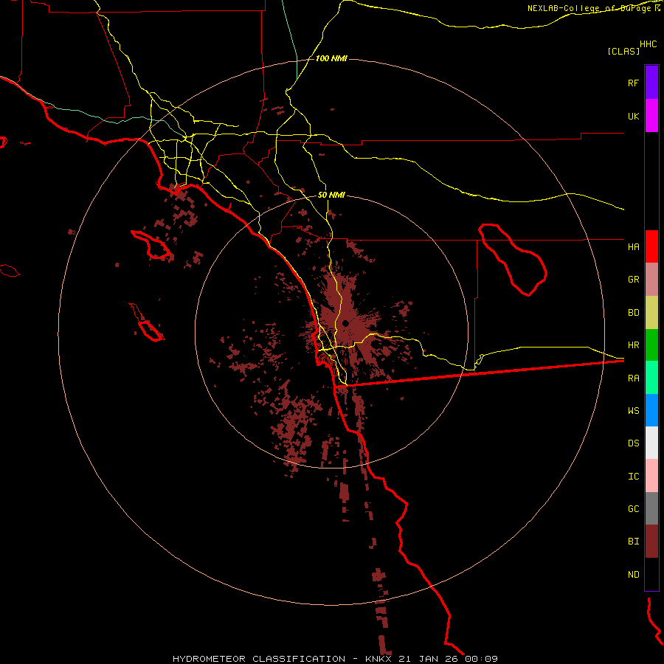Select the IC pink legend swatch
664x664 pixels.
tap(651, 476)
